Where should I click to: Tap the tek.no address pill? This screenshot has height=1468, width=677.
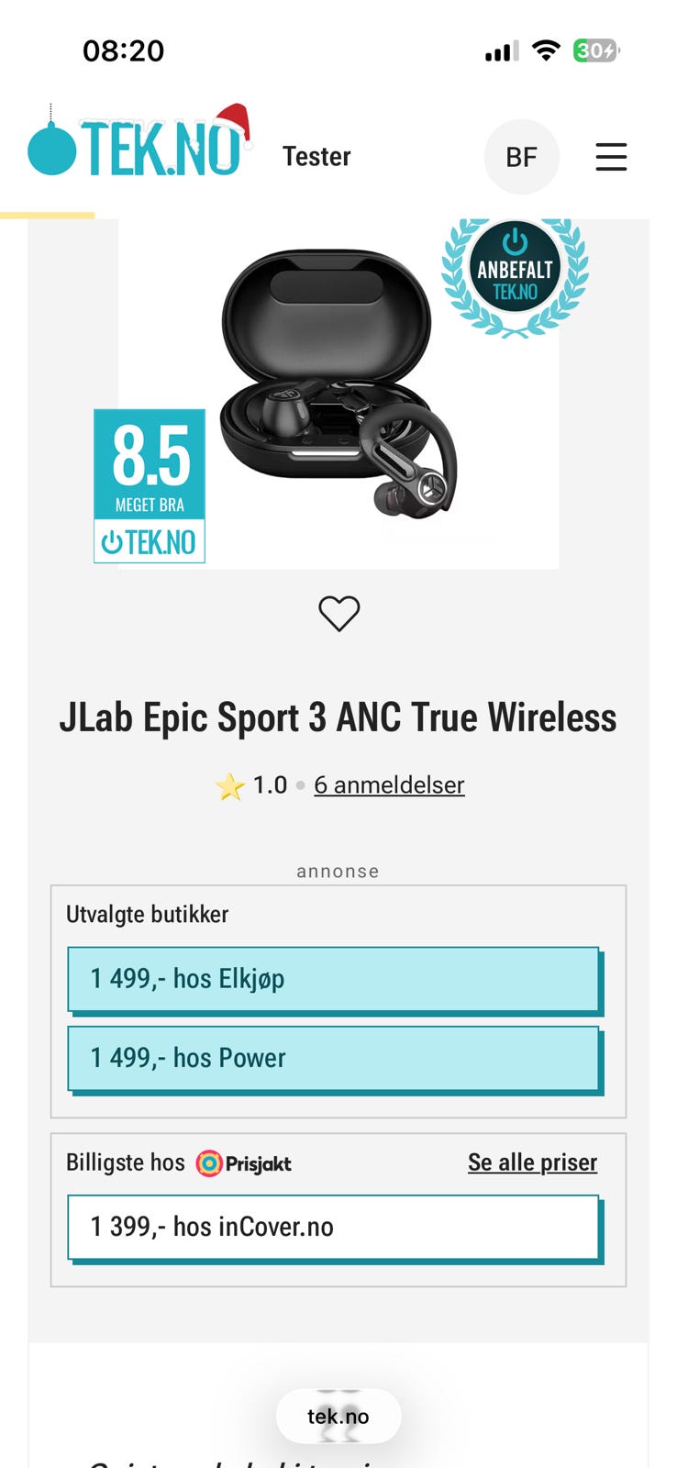(x=338, y=1417)
